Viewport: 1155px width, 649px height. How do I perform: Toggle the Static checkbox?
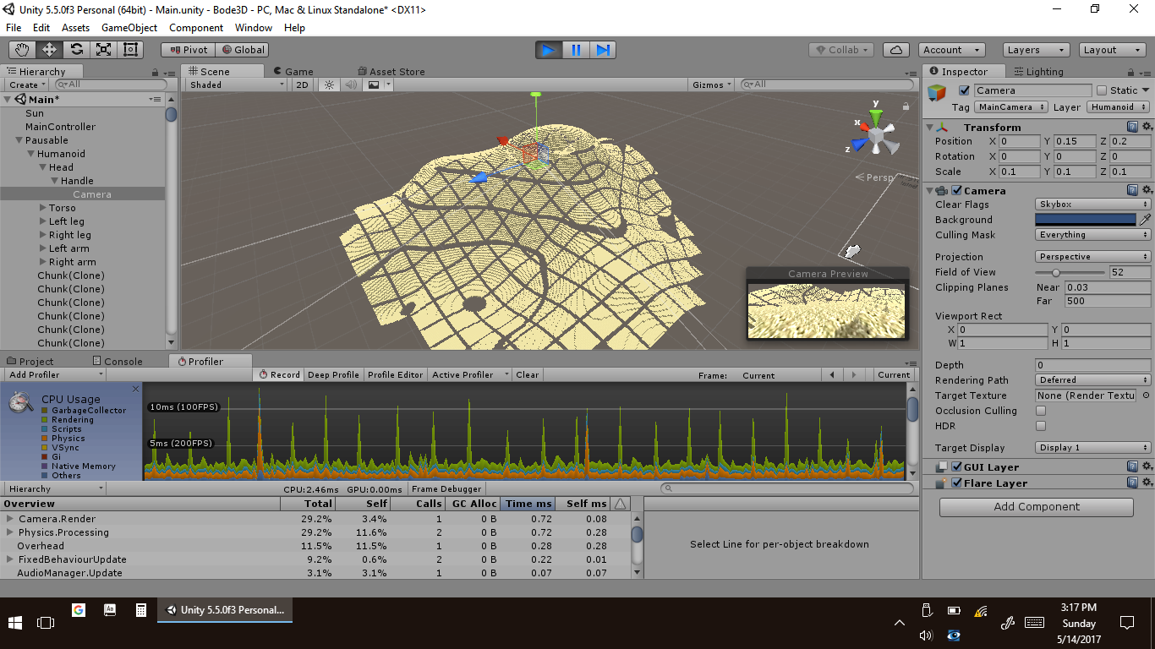(x=1102, y=90)
